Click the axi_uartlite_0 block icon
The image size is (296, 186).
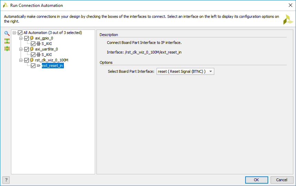[x=32, y=49]
